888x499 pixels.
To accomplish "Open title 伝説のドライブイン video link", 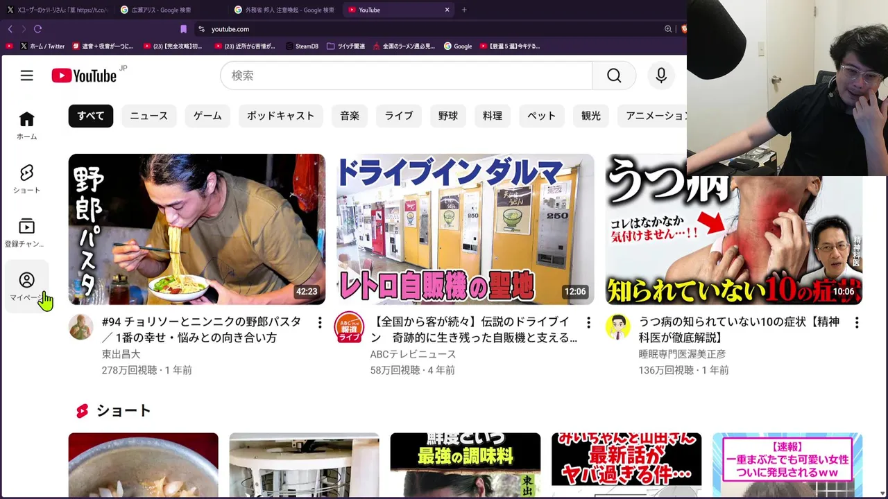I will pyautogui.click(x=474, y=330).
